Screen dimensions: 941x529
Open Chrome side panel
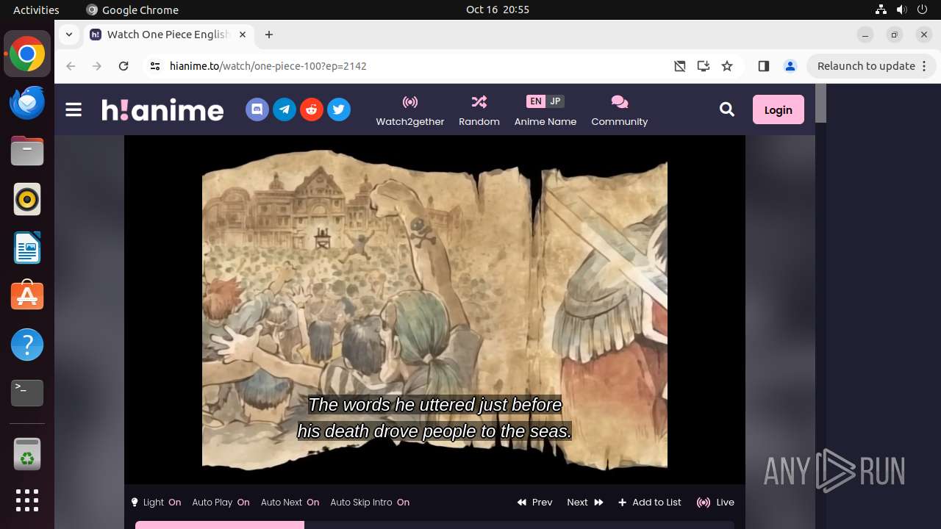click(x=763, y=66)
